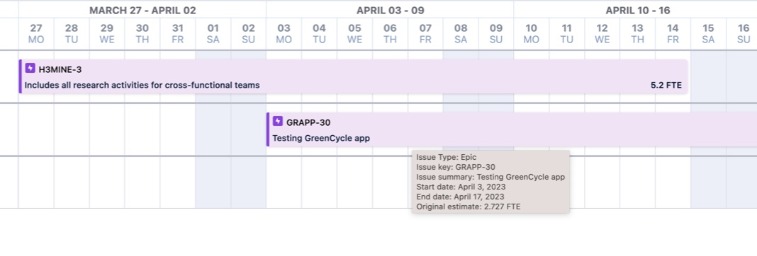Open the H3MINE-3 issue key
The height and width of the screenshot is (256, 757).
[x=60, y=69]
